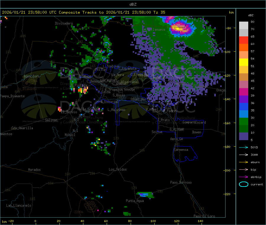
Task: Click the Atuel_Norte map label
Action: click(140, 99)
